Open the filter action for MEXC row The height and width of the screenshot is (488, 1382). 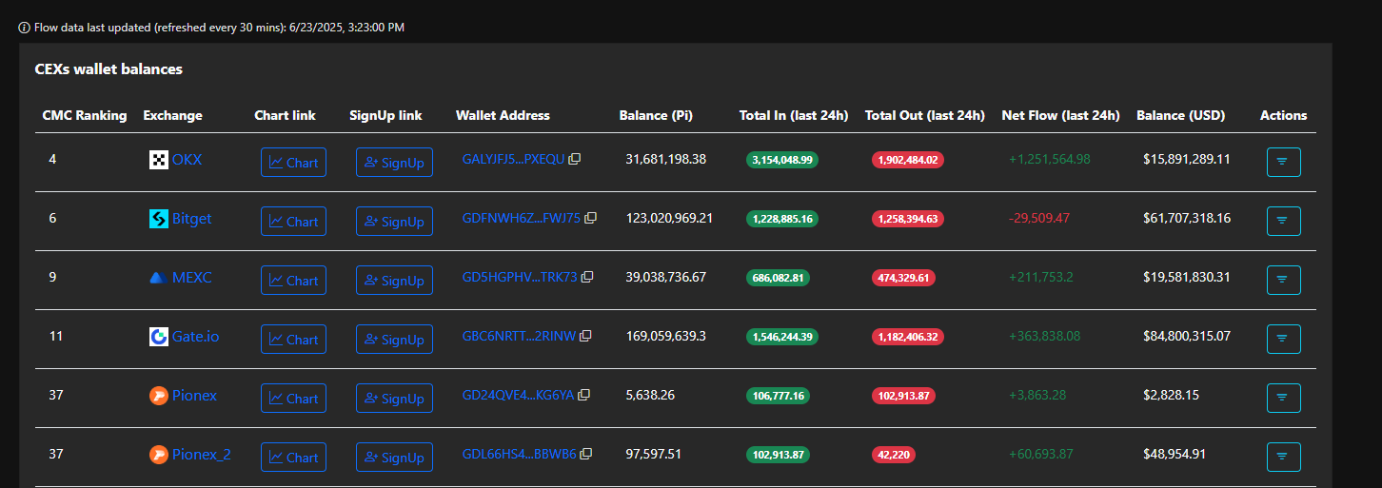(x=1283, y=280)
